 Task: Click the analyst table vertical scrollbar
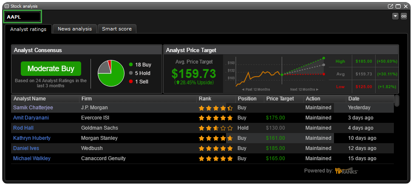[x=397, y=100]
